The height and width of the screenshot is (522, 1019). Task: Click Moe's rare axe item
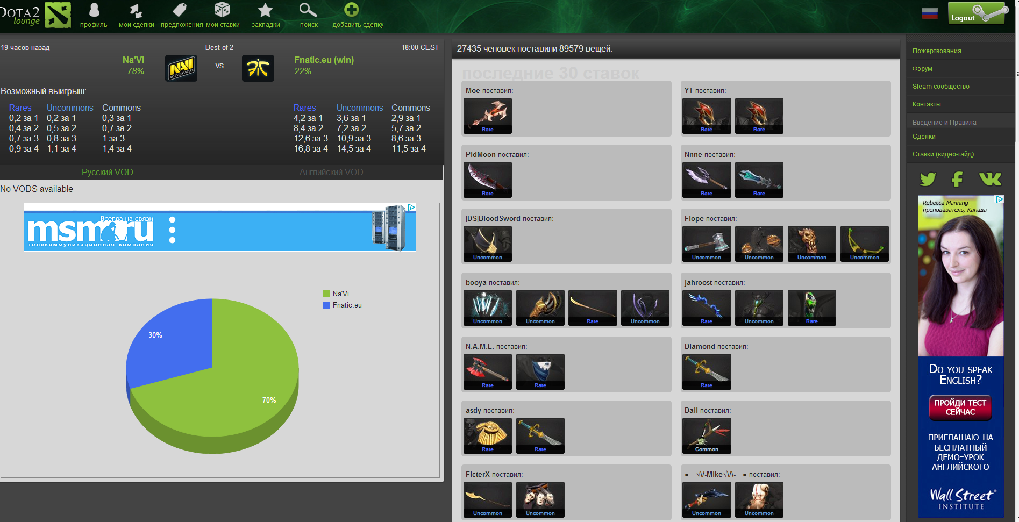[488, 116]
